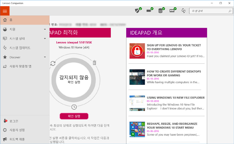The width and height of the screenshot is (234, 144).
Task: Click the Discover star icon
Action: pos(5,57)
